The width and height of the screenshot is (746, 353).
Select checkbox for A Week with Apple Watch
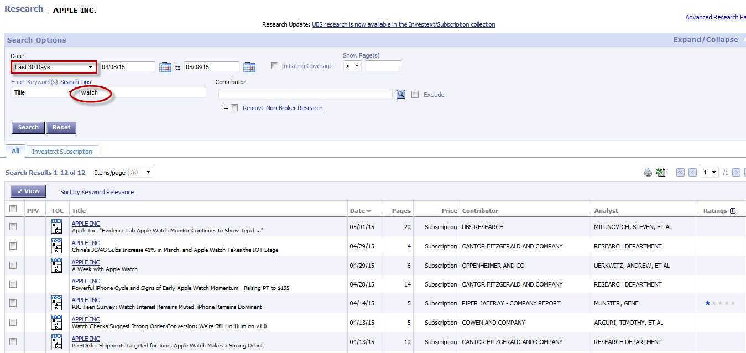click(13, 266)
